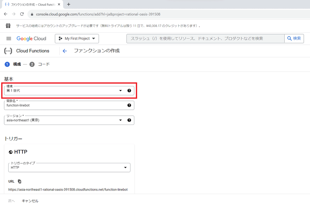Click the browser address bar URL

(x=98, y=14)
